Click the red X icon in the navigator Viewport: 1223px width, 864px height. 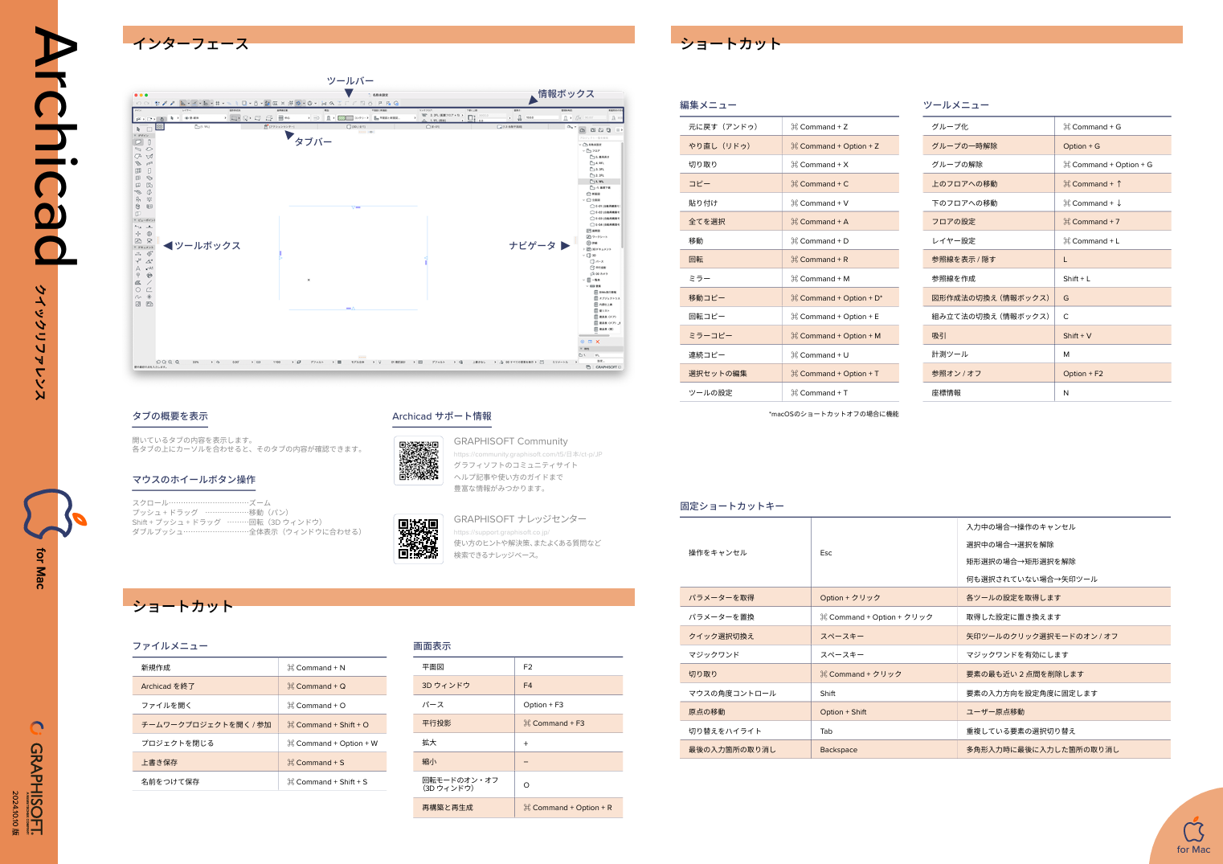[597, 342]
